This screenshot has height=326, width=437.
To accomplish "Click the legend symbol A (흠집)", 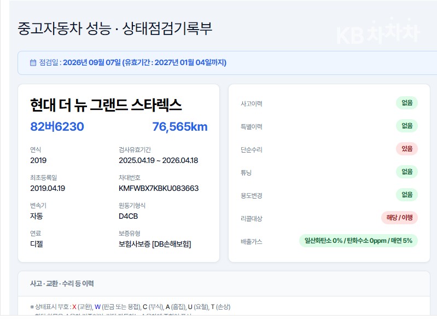I will pyautogui.click(x=176, y=307).
